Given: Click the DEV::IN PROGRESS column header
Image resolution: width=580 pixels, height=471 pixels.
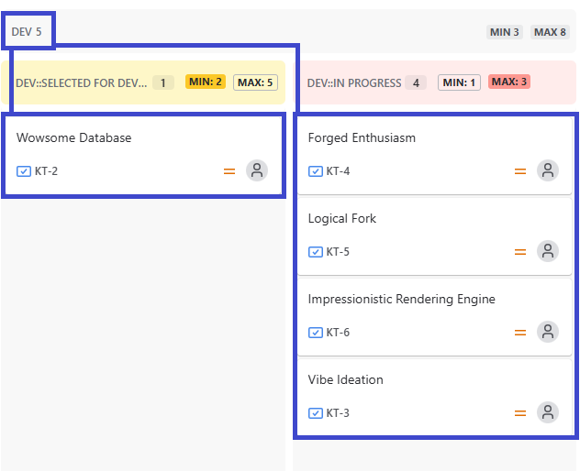Looking at the screenshot, I should tap(354, 82).
